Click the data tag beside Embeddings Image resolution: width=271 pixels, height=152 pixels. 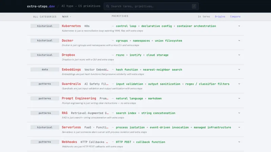pyautogui.click(x=45, y=70)
